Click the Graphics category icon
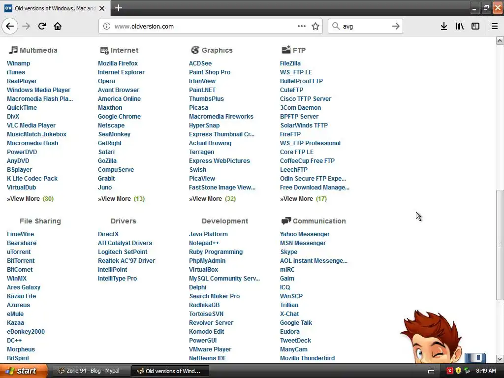This screenshot has width=504, height=378. tap(195, 50)
